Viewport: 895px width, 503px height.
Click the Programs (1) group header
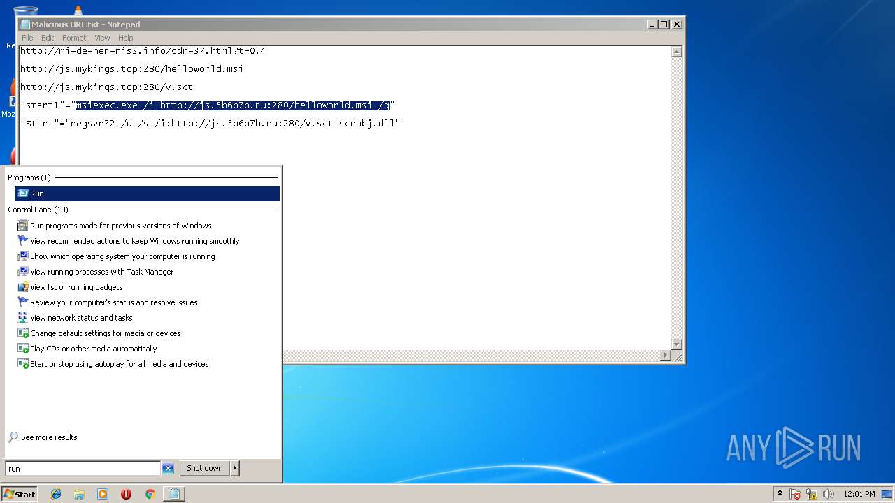29,177
